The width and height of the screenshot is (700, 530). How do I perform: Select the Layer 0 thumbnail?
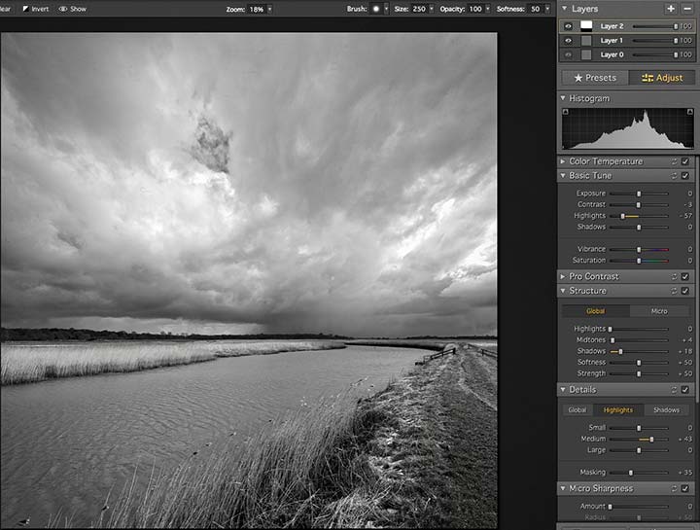[x=586, y=54]
